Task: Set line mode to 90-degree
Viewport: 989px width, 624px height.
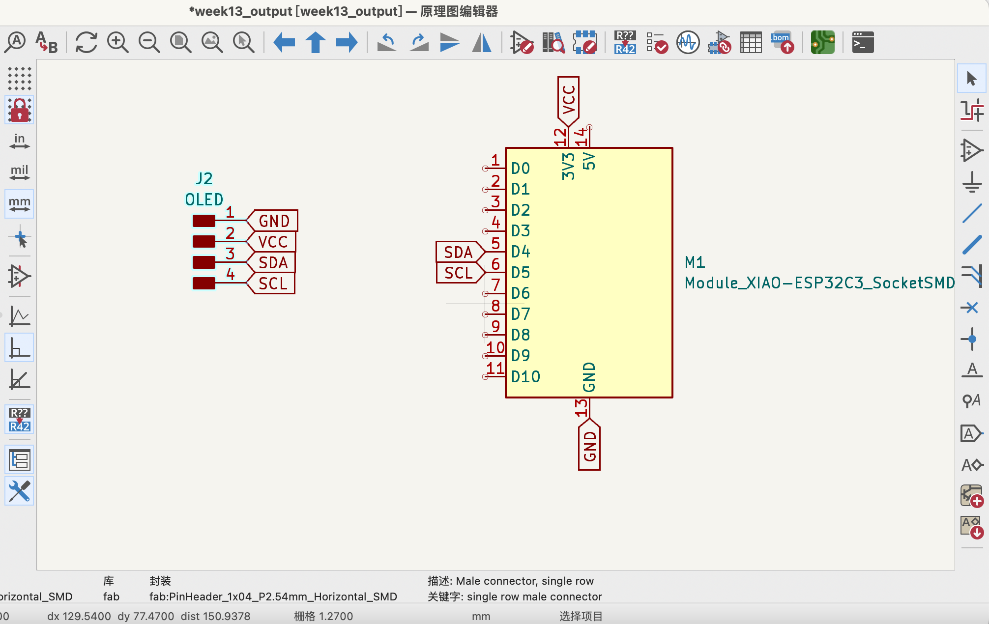Action: pos(20,348)
